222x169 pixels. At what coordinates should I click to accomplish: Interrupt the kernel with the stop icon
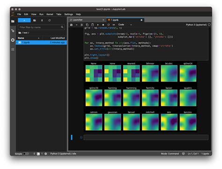(x=103, y=25)
